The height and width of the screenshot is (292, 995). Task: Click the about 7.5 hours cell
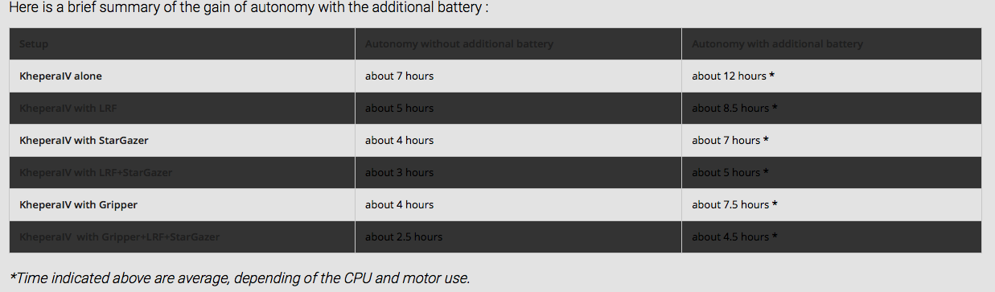[x=832, y=205]
